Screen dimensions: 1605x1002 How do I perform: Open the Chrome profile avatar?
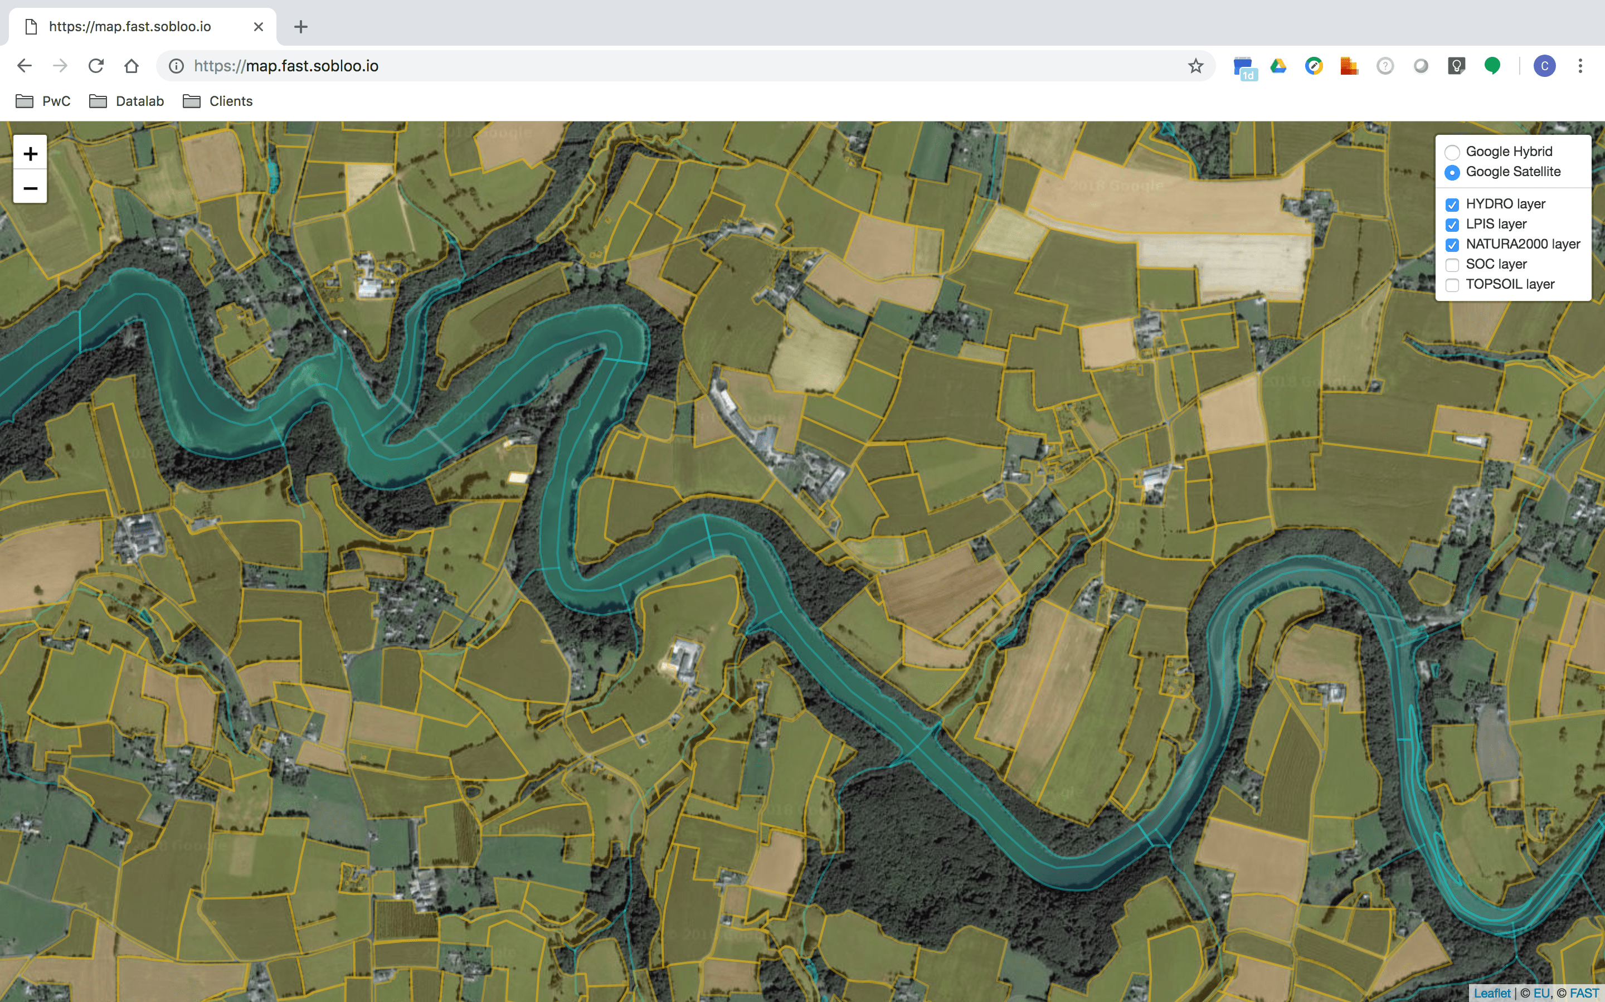(x=1544, y=66)
